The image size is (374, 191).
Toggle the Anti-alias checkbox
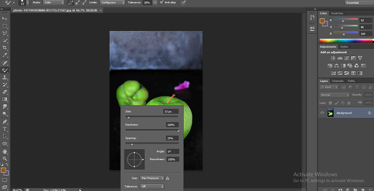click(x=162, y=2)
